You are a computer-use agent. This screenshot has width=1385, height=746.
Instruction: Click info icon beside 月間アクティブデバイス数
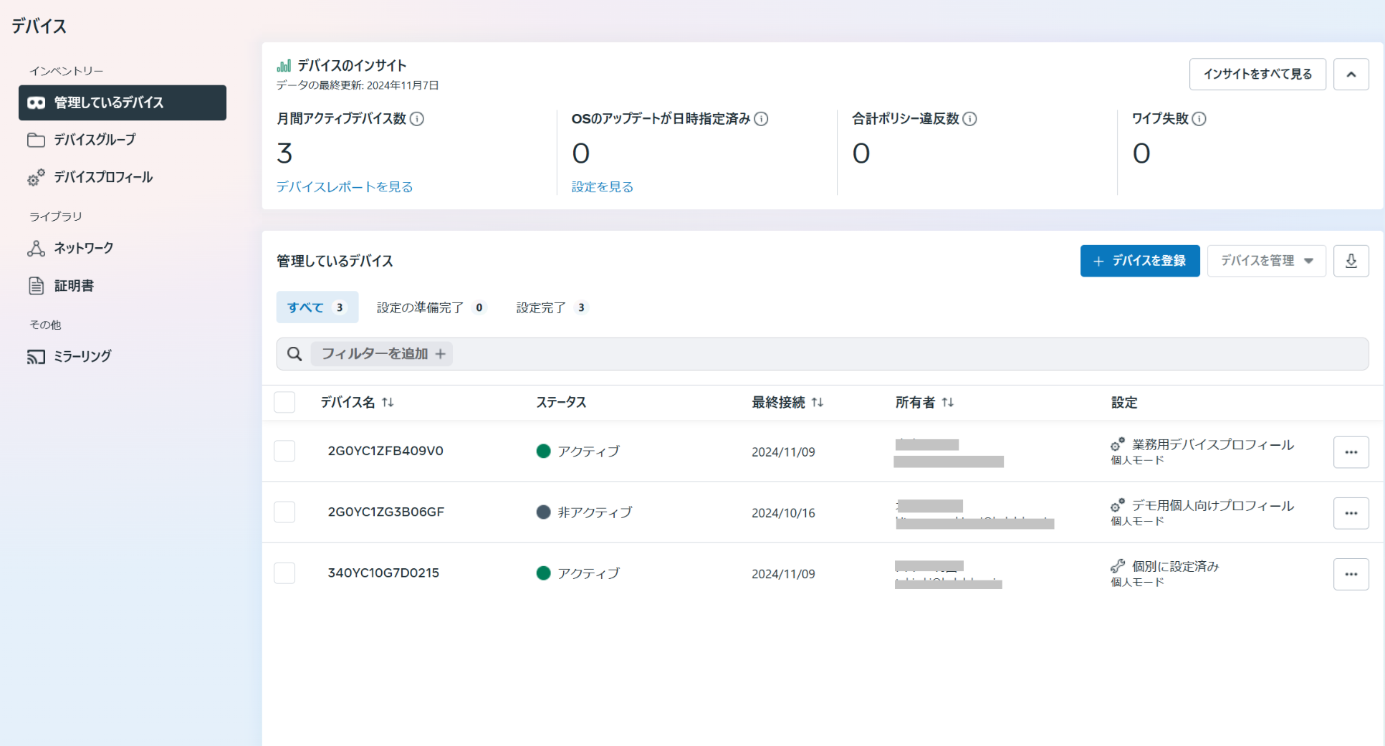point(416,119)
